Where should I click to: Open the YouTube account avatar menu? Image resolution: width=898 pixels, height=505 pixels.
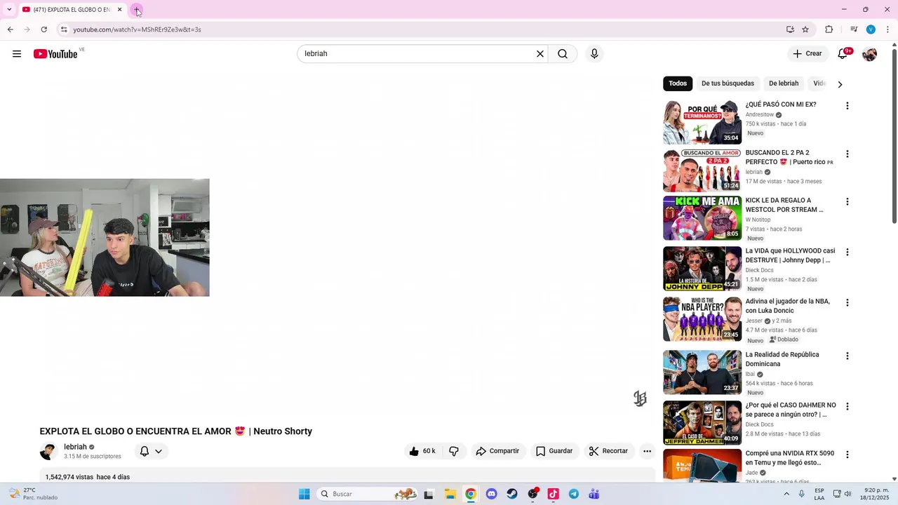(x=869, y=54)
